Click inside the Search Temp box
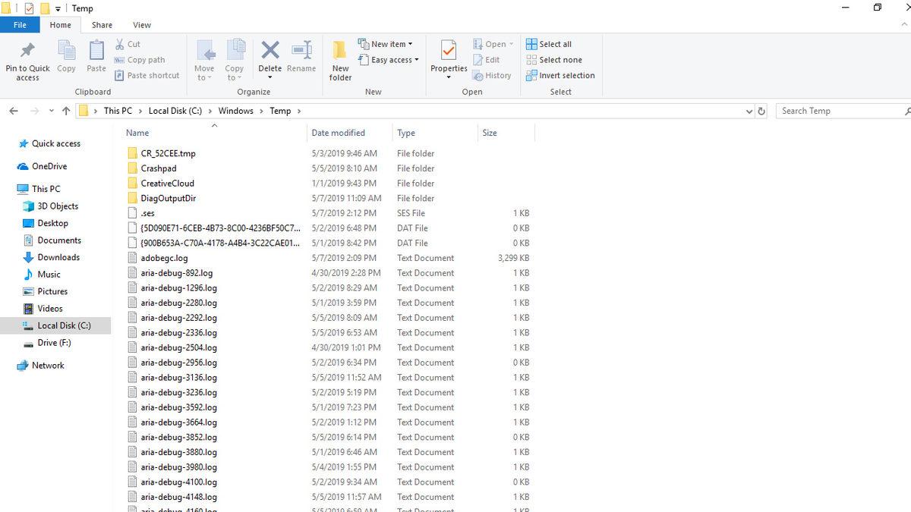The height and width of the screenshot is (512, 911). click(839, 111)
